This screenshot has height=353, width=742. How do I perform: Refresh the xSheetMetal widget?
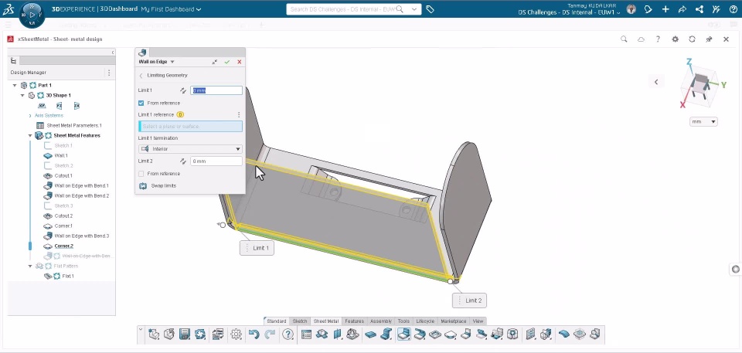(x=692, y=39)
